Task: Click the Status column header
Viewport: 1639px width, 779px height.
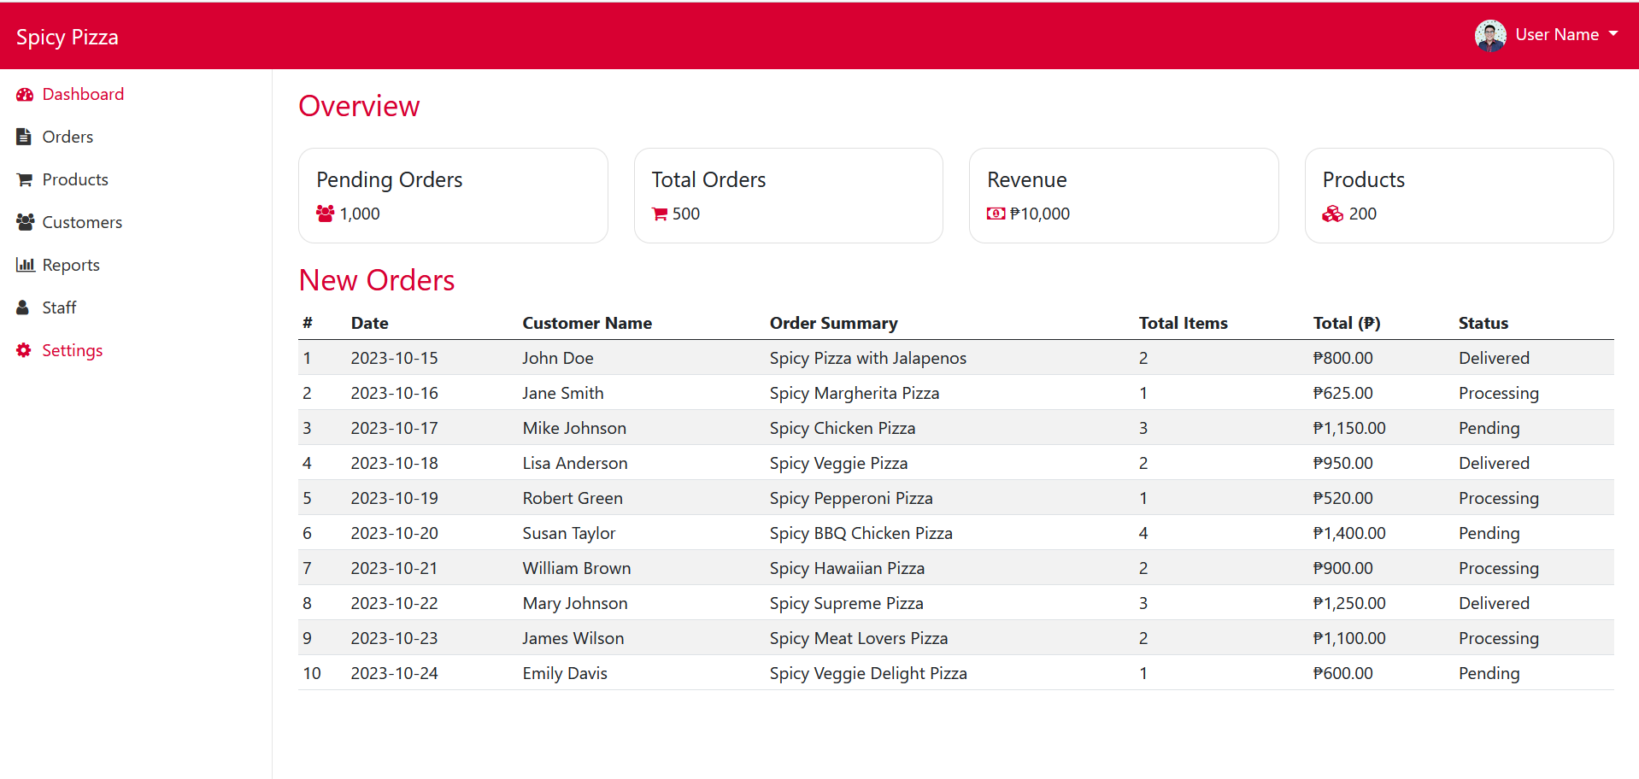Action: pos(1483,323)
